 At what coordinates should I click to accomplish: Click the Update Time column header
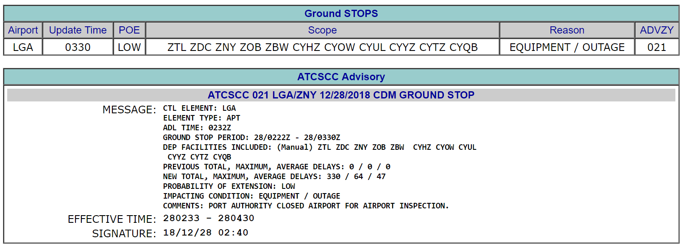click(x=78, y=30)
